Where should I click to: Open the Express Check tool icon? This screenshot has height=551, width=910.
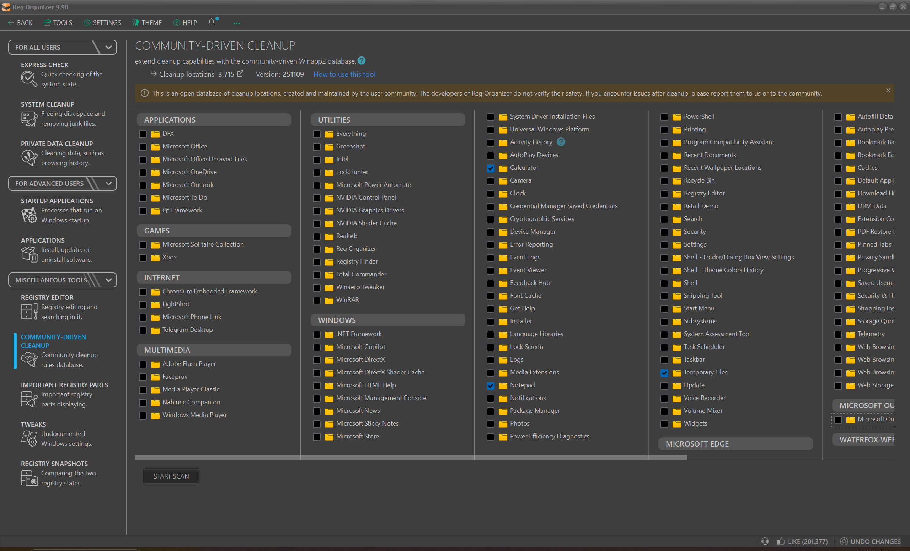(x=29, y=79)
